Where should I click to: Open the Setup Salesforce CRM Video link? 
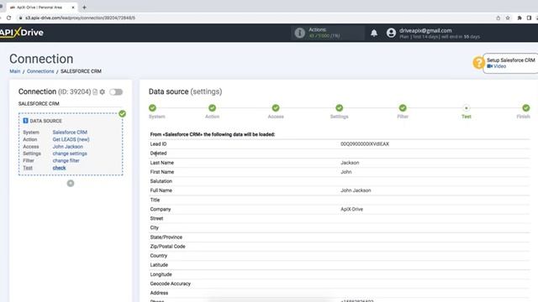pos(497,66)
